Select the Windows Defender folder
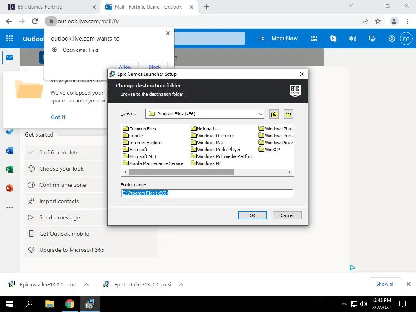Image resolution: width=416 pixels, height=312 pixels. (x=212, y=136)
